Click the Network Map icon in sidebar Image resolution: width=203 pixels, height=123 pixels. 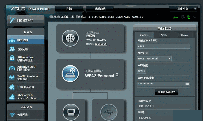point(12,40)
